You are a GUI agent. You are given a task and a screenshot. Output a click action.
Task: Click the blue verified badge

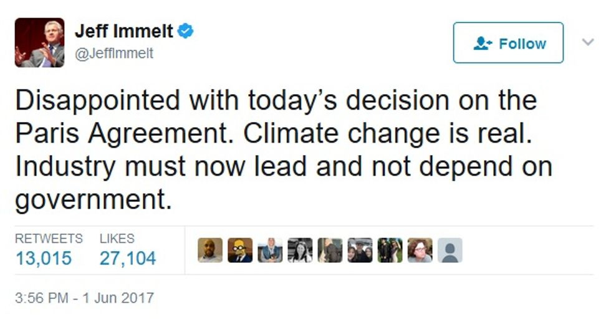point(185,31)
